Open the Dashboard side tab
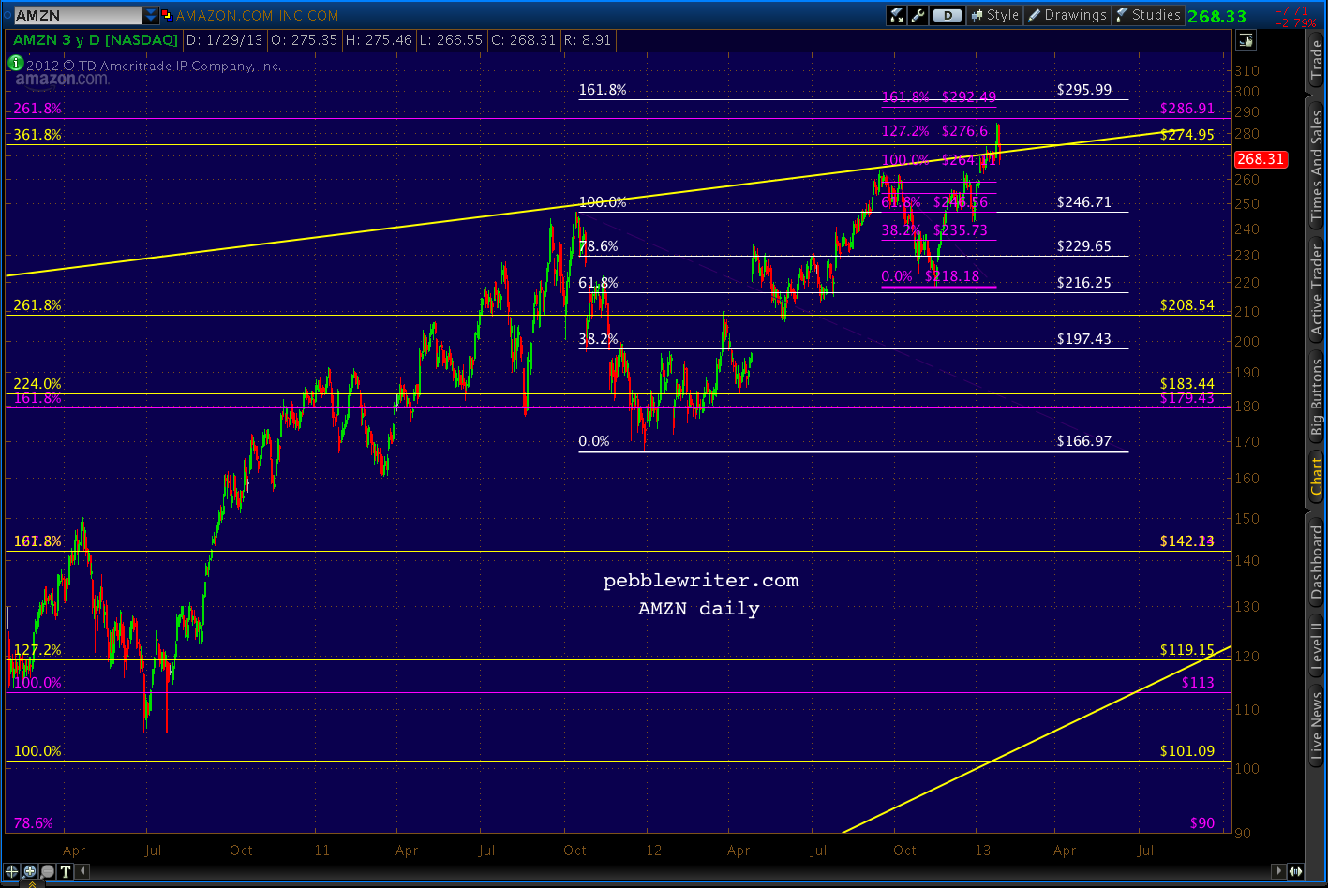This screenshot has height=888, width=1328. coord(1317,562)
